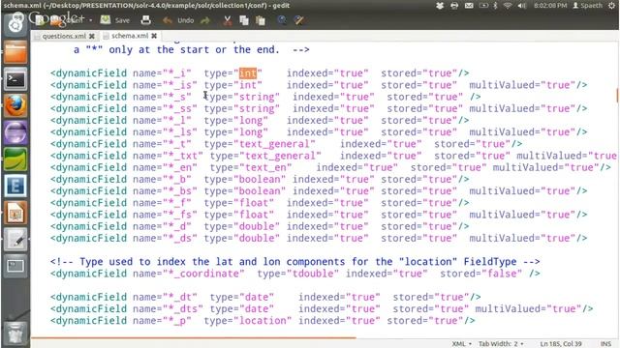Viewport: 620px width, 348px height.
Task: Open the arrow dropdown beside the Open button
Action: 90,20
